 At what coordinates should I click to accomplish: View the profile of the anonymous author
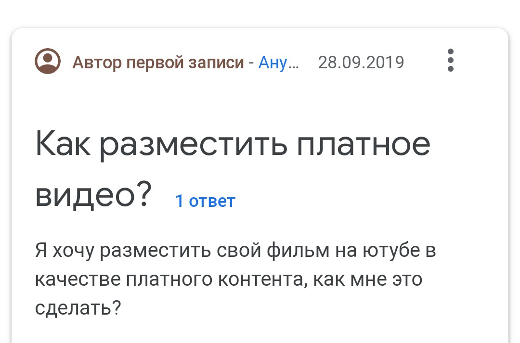point(278,63)
